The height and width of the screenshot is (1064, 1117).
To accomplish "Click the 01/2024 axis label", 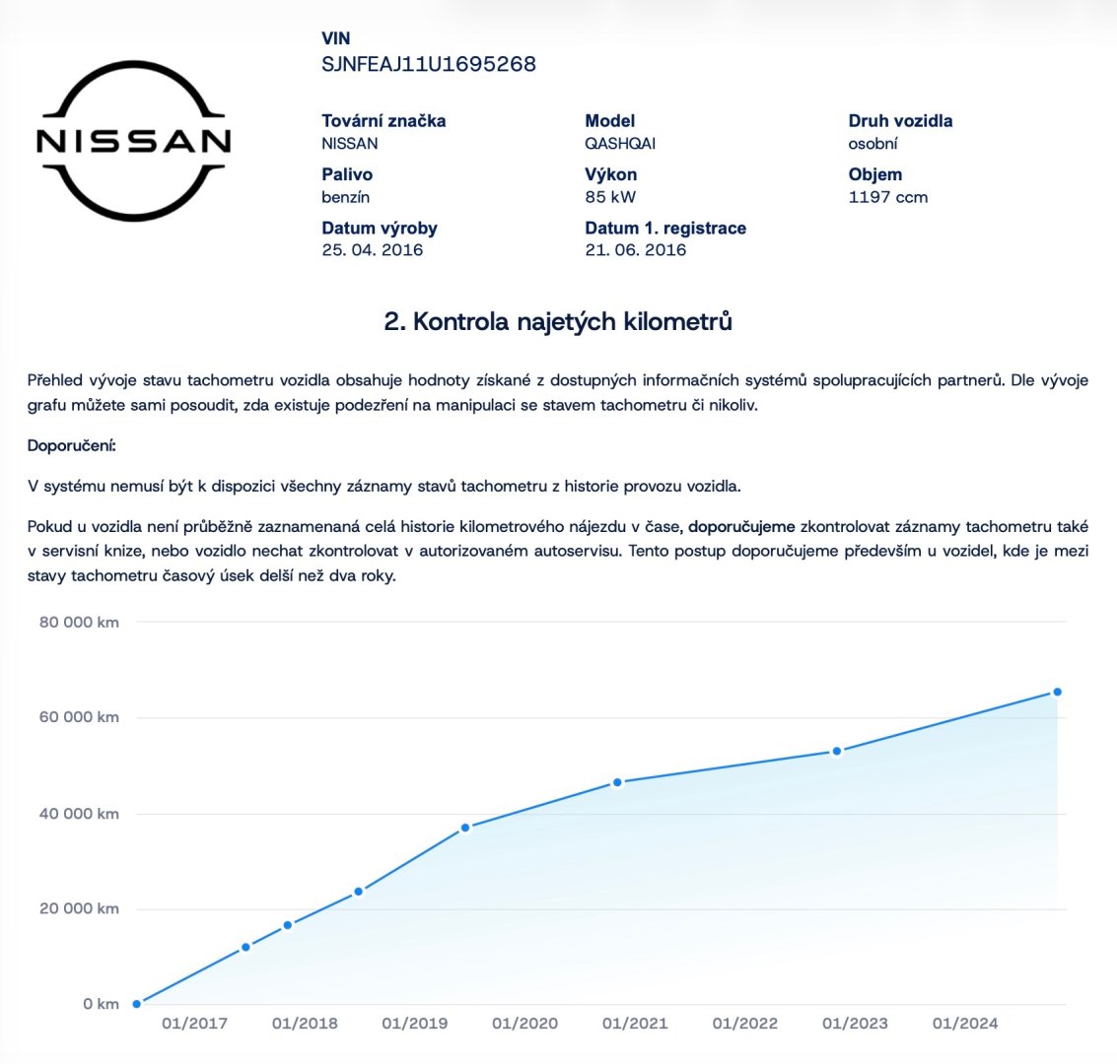I will [x=965, y=1024].
